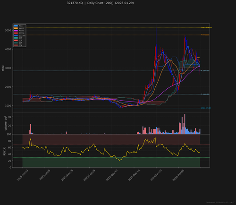The height and width of the screenshot is (205, 236).
Task: Click the 3000 price axis tick
Action: pyautogui.click(x=8, y=68)
